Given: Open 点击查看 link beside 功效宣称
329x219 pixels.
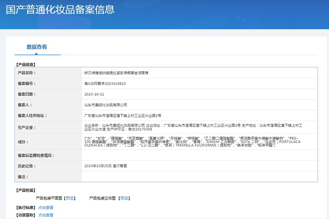Looking at the screenshot, I should (46, 215).
